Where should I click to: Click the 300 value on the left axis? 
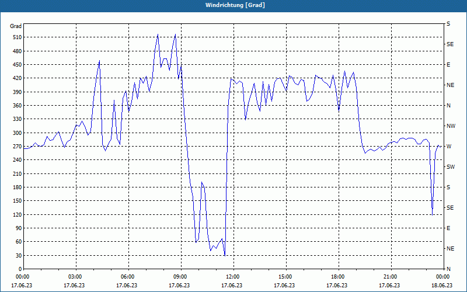(18, 133)
